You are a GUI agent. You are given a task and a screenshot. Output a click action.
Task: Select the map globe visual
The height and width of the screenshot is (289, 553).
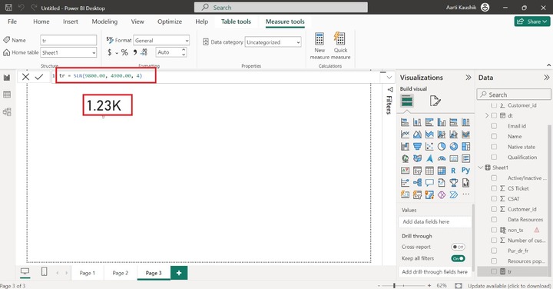(406, 159)
